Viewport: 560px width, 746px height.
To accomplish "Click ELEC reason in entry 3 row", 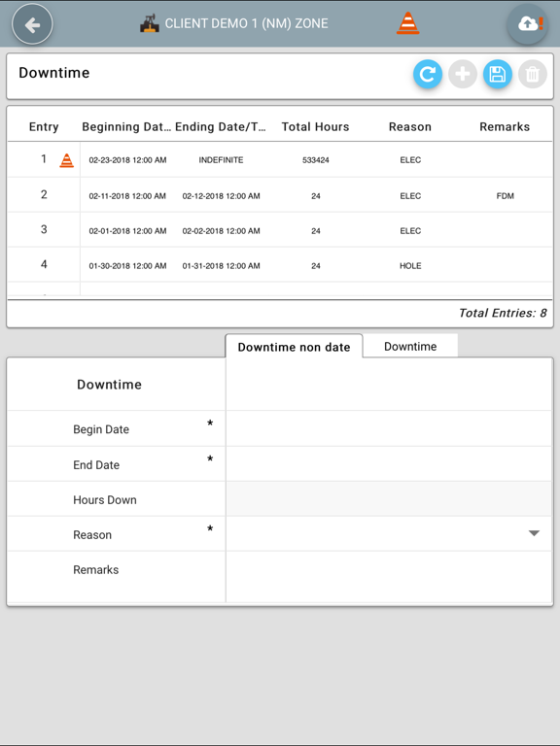I will [x=410, y=231].
